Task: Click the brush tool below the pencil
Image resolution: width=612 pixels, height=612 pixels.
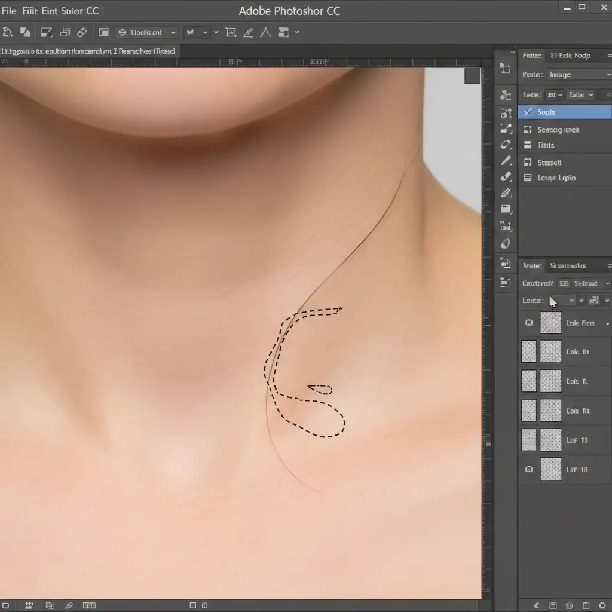Action: (x=506, y=176)
